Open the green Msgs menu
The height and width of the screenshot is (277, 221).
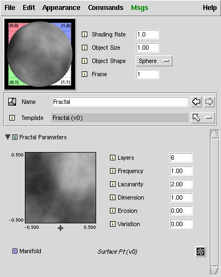pyautogui.click(x=140, y=8)
